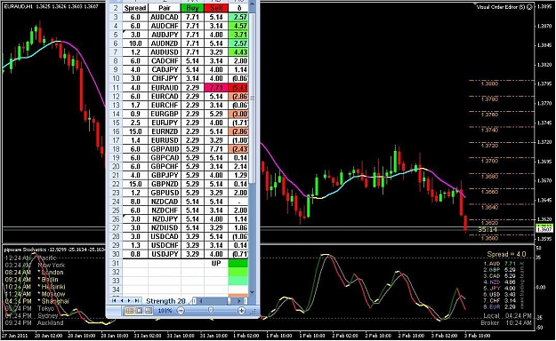Select the GBPJPY pair cell
This screenshot has width=556, height=341.
pos(165,175)
